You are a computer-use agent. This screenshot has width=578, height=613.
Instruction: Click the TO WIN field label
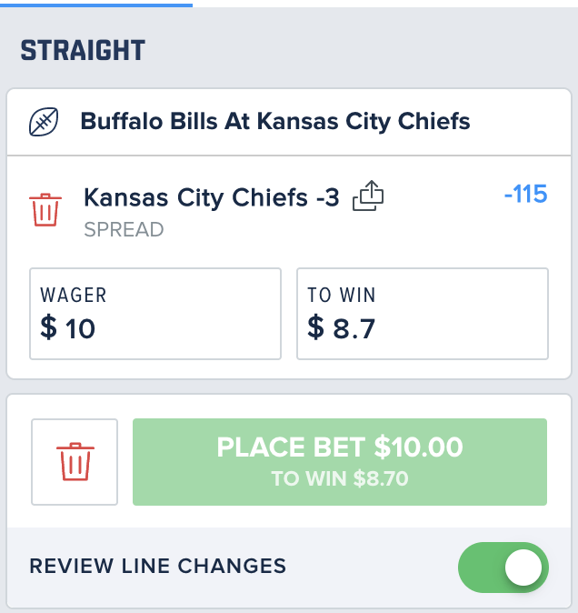pyautogui.click(x=342, y=296)
